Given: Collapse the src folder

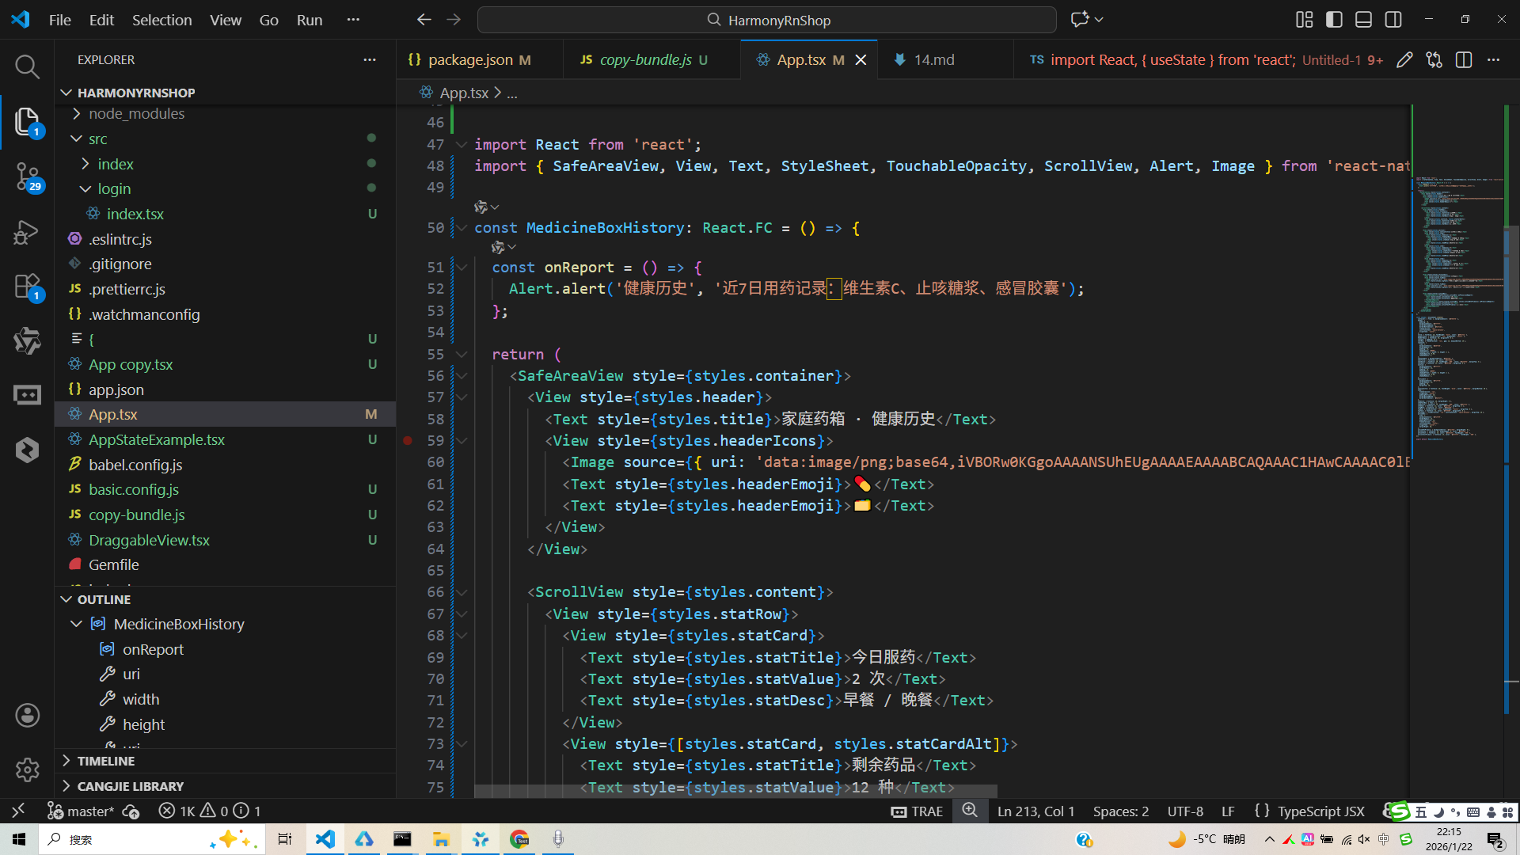Looking at the screenshot, I should (76, 139).
